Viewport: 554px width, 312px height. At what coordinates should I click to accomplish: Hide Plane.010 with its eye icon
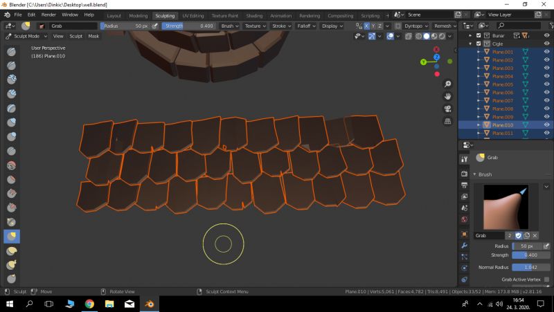point(547,125)
